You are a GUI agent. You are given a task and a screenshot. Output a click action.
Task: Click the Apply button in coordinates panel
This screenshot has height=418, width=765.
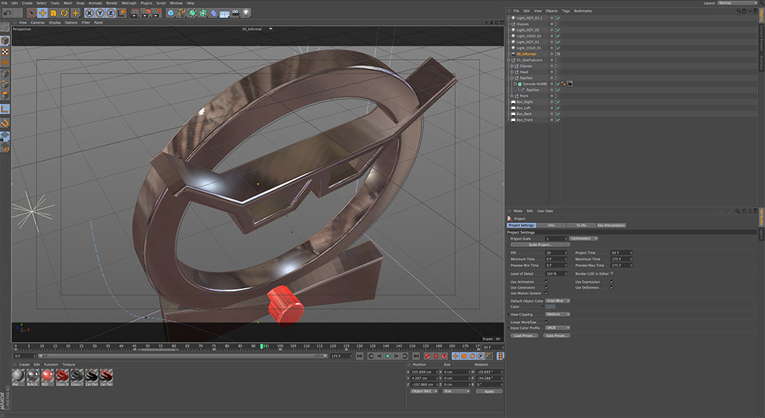[489, 391]
